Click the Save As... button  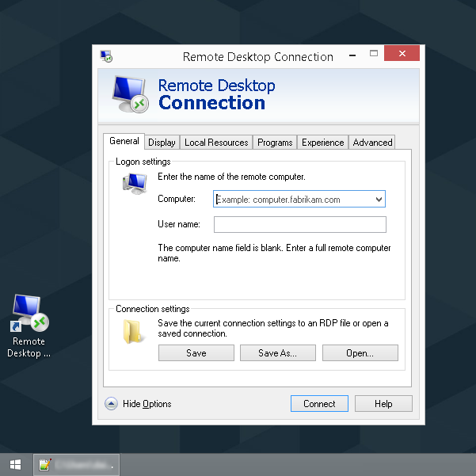278,352
